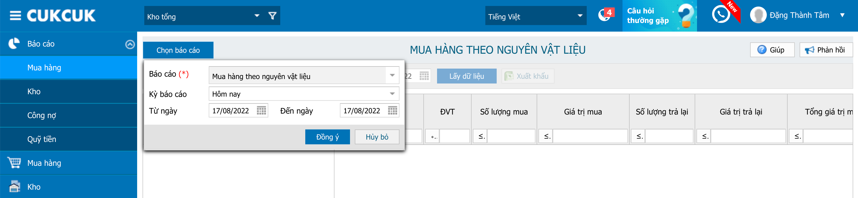Screen dimensions: 858x198
Task: Click the phone support icon marked New
Action: coord(721,15)
